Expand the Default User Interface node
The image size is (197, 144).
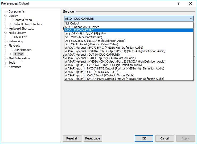tap(11, 24)
